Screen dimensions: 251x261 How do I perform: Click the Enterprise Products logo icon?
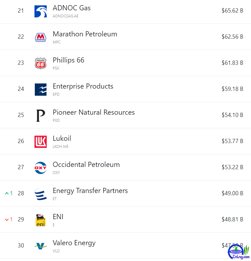click(41, 90)
